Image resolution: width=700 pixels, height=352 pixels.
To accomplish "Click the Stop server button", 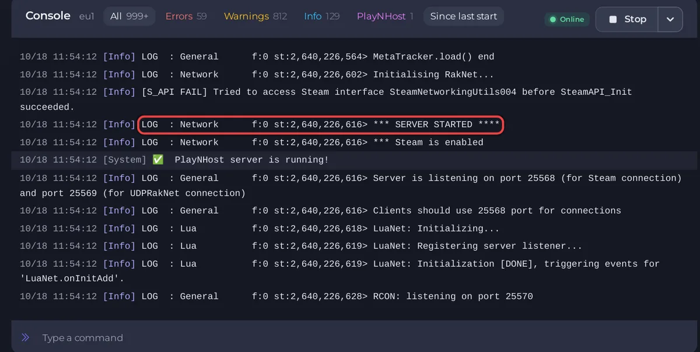I will pos(626,19).
